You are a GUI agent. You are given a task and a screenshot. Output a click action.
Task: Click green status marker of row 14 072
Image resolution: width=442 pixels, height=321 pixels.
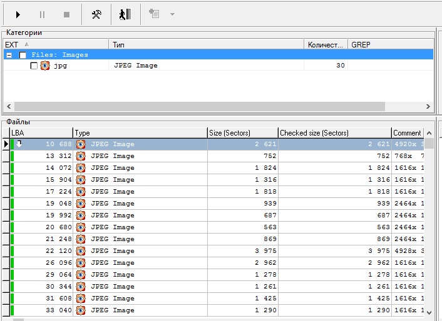point(13,168)
